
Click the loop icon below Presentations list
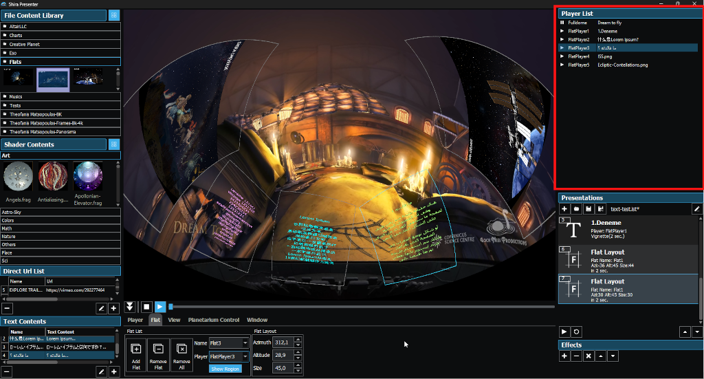coord(577,332)
